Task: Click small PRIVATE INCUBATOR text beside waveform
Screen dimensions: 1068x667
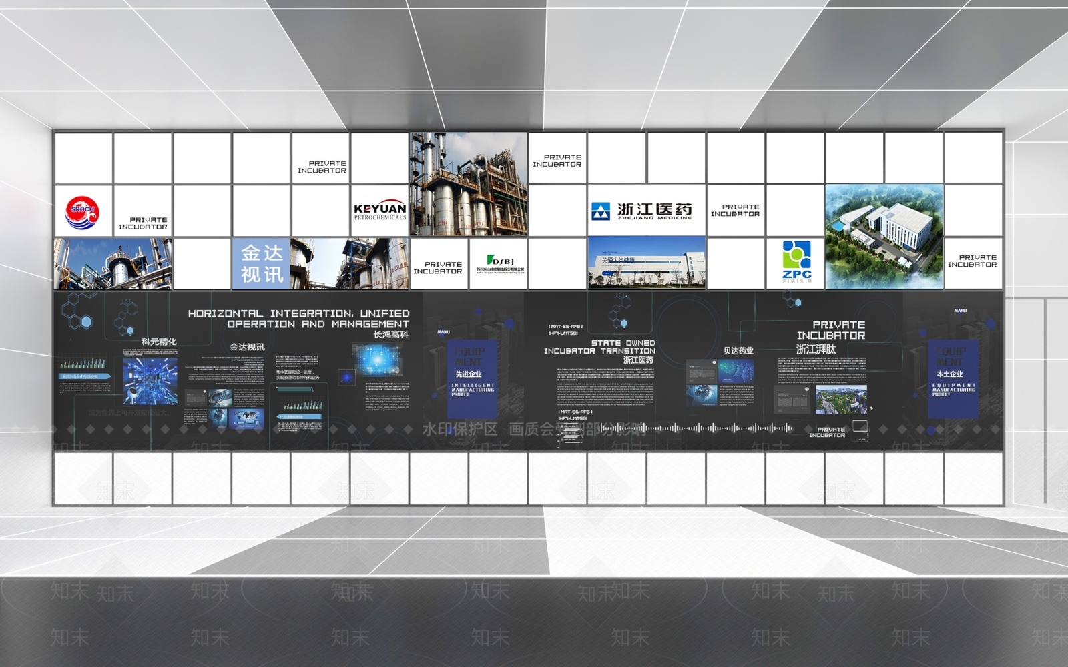Action: point(827,432)
